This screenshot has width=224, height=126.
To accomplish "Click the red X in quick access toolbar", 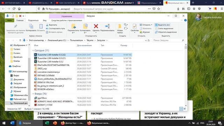I will 20,16.
